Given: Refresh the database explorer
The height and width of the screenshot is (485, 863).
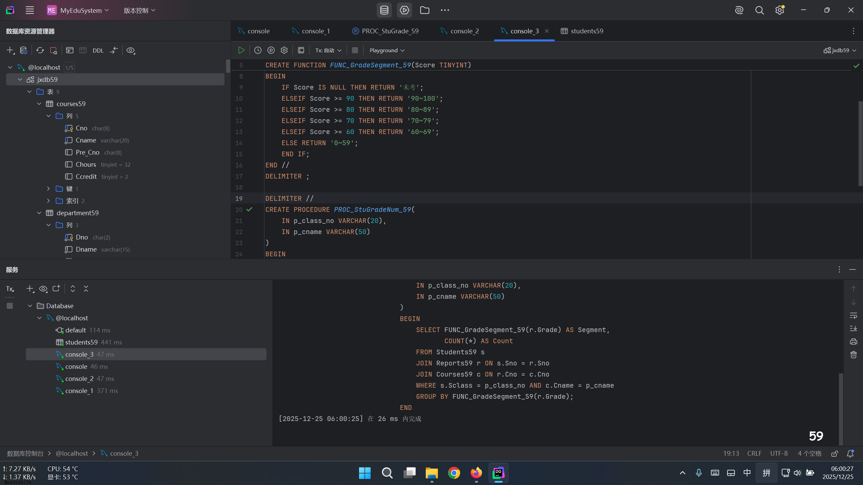Looking at the screenshot, I should click(40, 51).
